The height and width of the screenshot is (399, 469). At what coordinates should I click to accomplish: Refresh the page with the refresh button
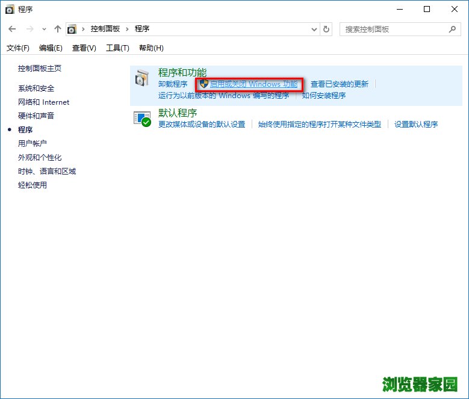[x=326, y=29]
